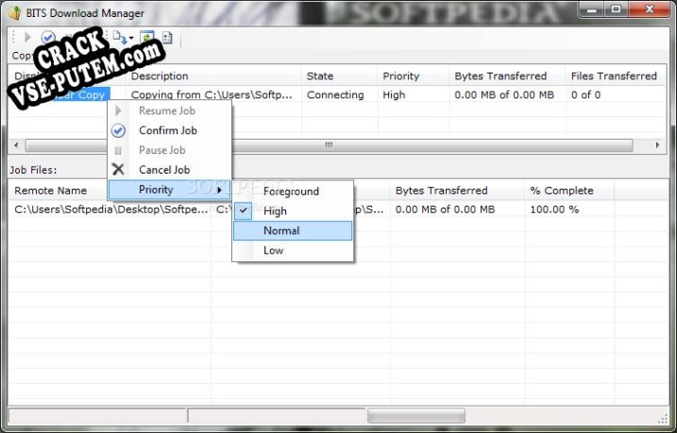Select the checked High priority option

(x=293, y=211)
